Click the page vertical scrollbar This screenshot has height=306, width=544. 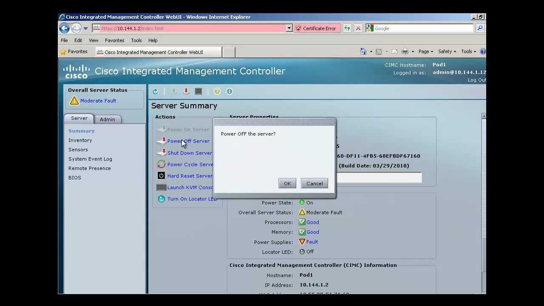[x=484, y=203]
